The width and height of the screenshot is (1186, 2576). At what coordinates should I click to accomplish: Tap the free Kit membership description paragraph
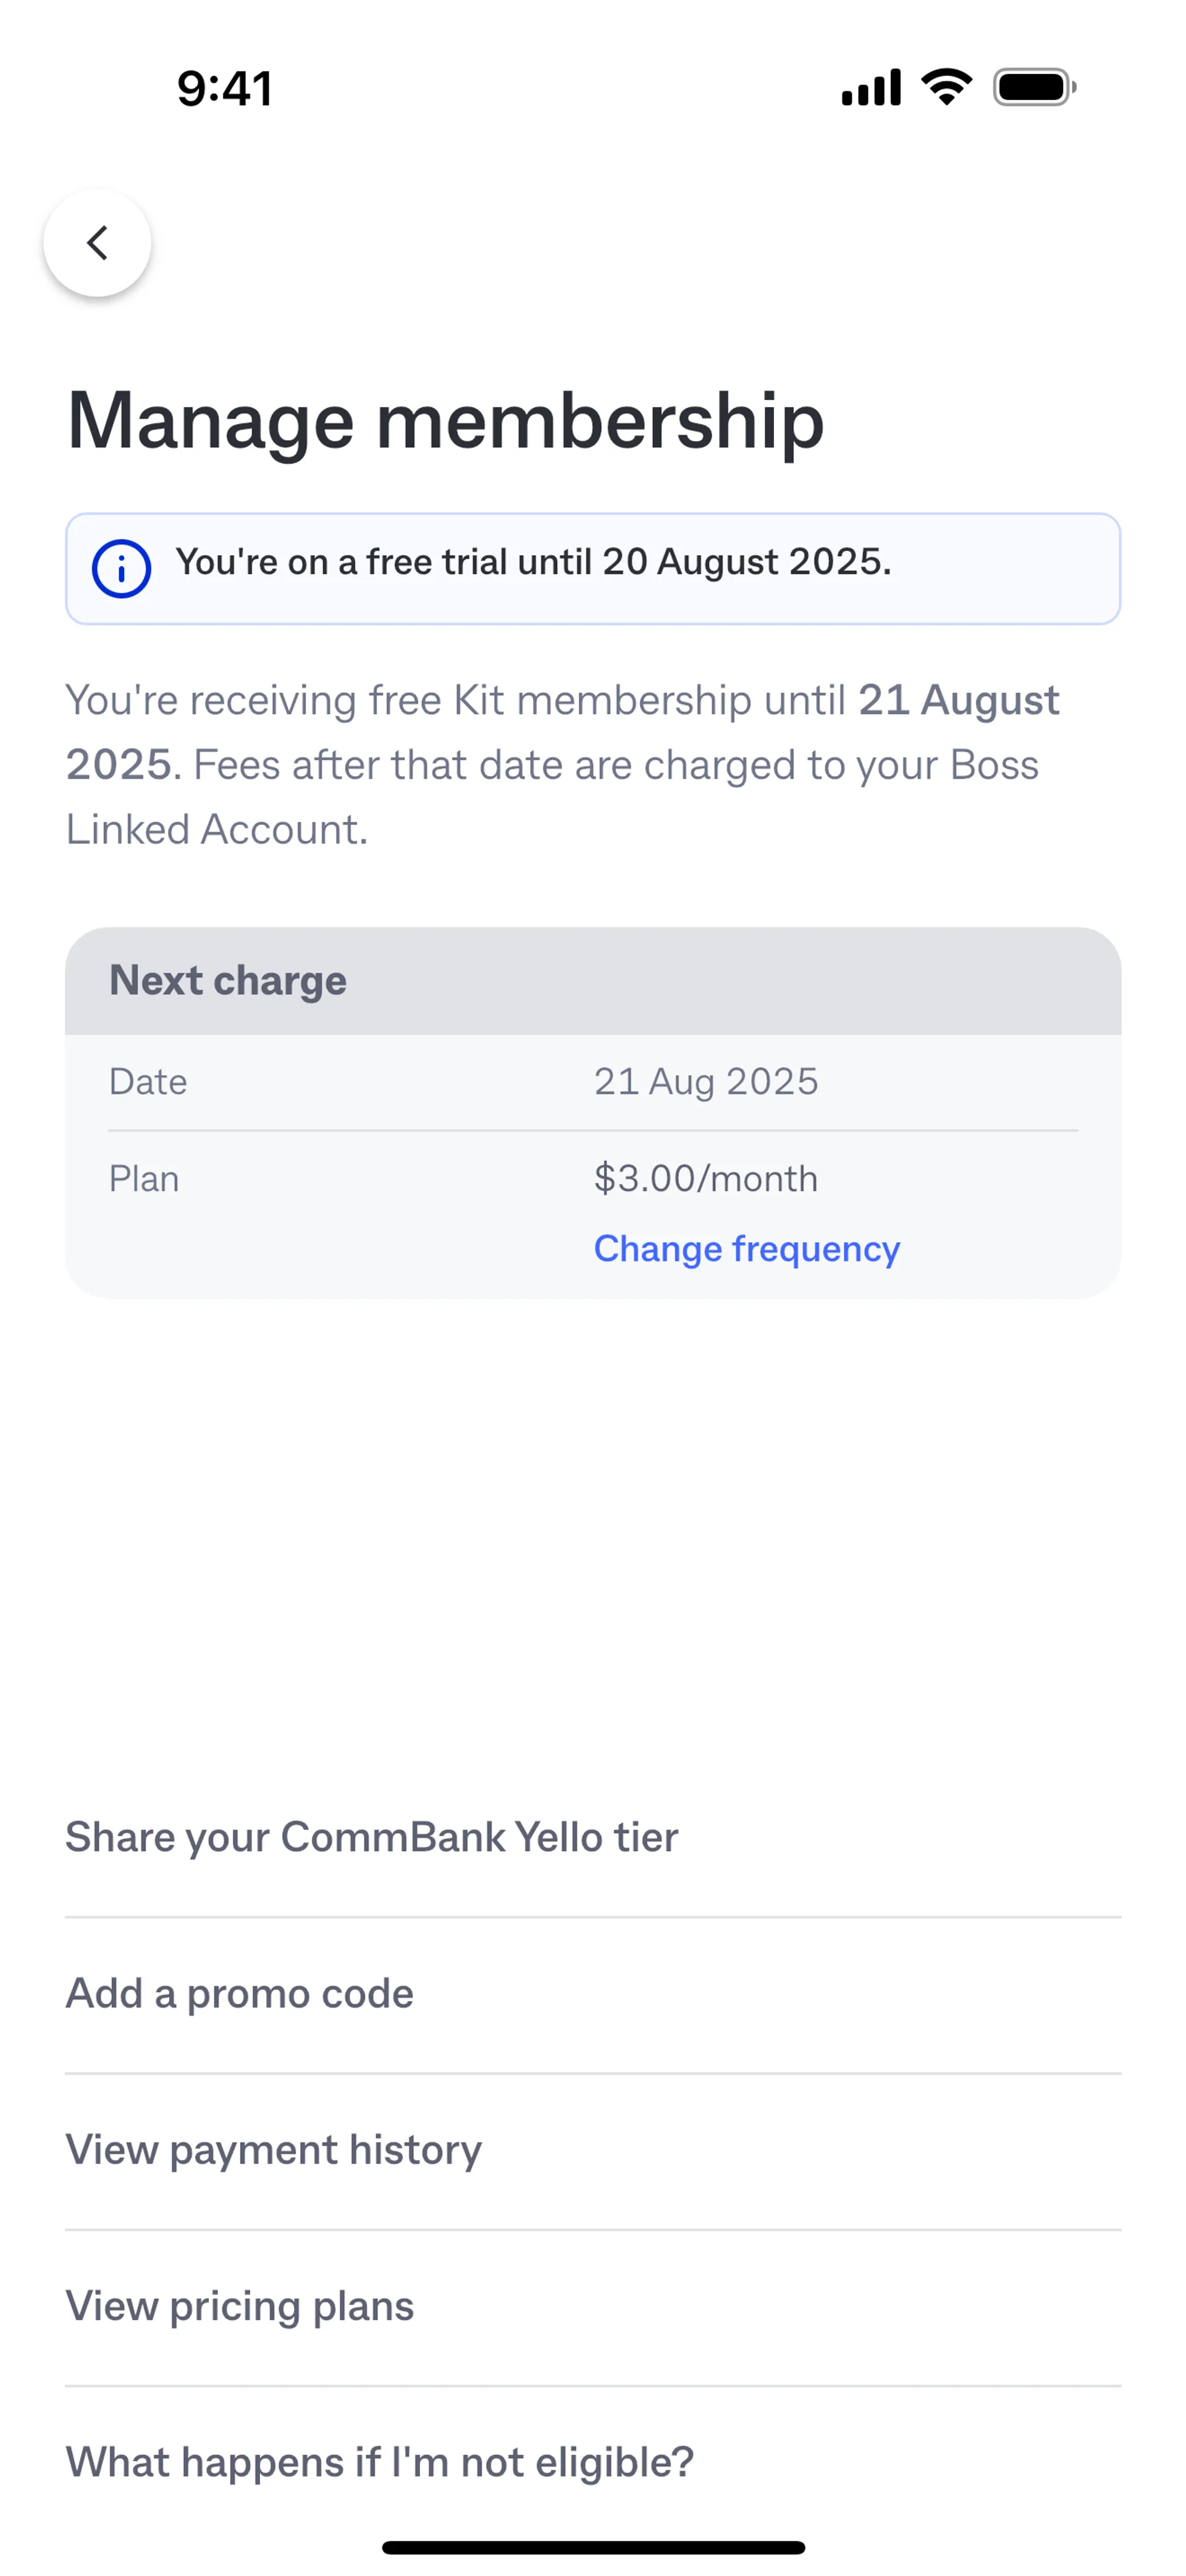pos(560,765)
